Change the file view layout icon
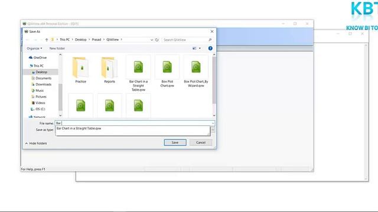Viewport: 378px width, 212px height. (x=194, y=48)
